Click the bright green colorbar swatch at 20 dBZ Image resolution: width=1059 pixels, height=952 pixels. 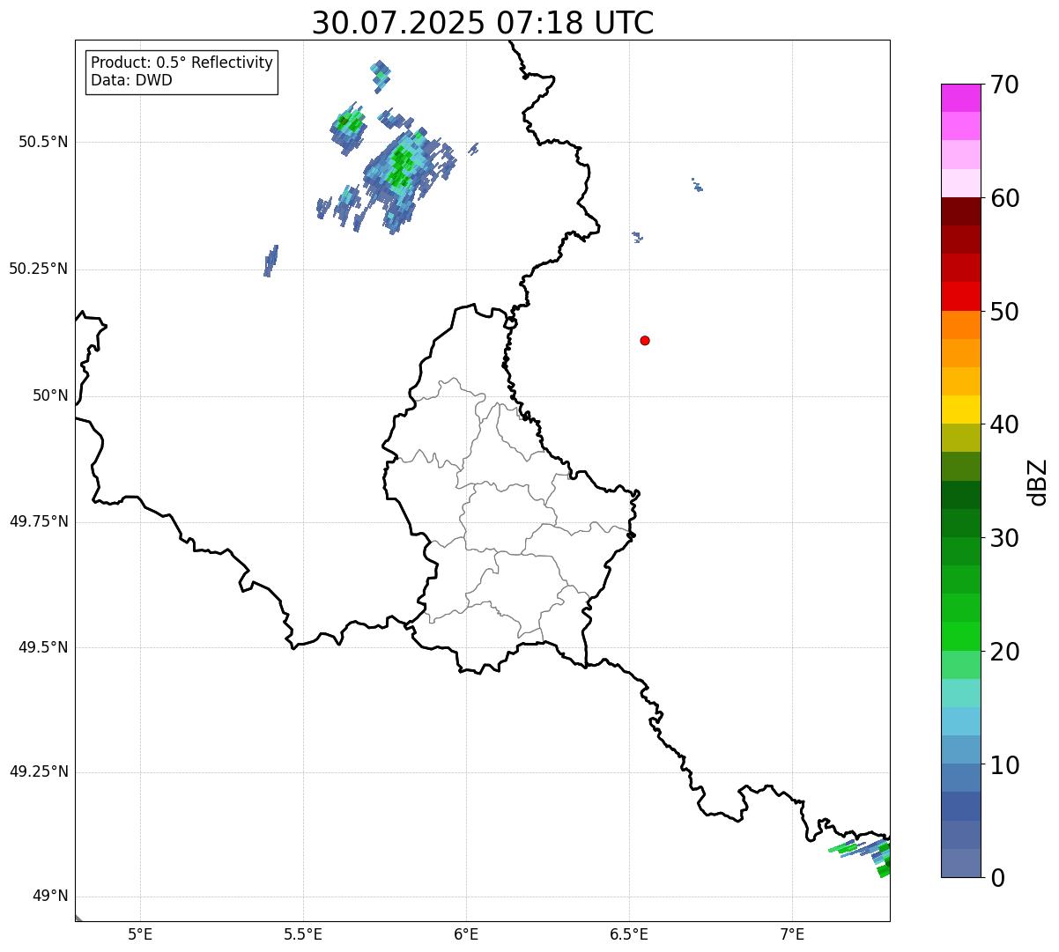(961, 637)
